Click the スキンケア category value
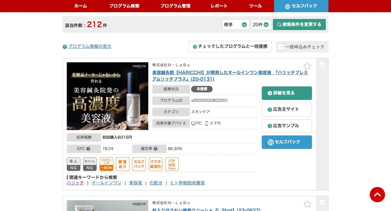 [200, 112]
